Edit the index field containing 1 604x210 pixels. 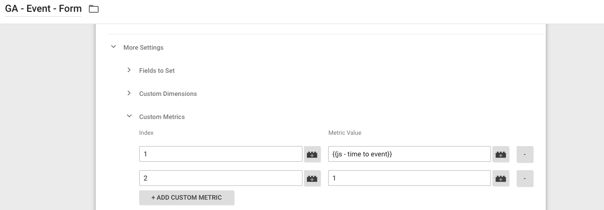pos(221,154)
